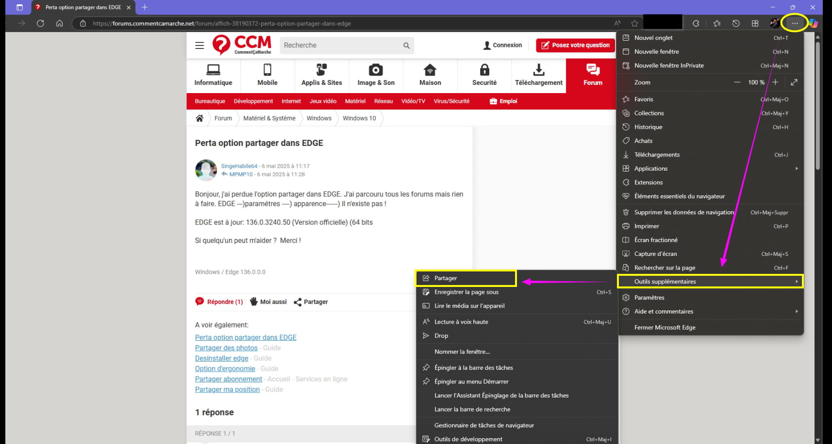Choose Épingler à la barre des tâches

(x=517, y=368)
